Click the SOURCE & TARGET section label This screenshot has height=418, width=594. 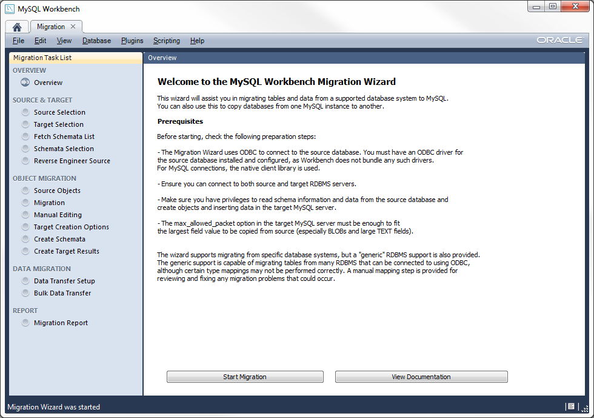[x=42, y=100]
